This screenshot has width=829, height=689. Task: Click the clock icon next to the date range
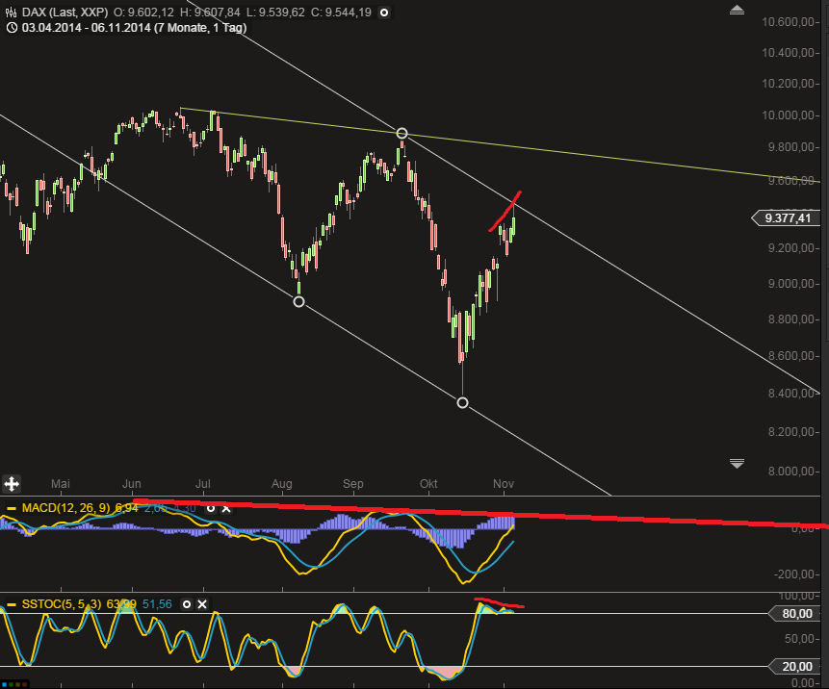pos(13,29)
